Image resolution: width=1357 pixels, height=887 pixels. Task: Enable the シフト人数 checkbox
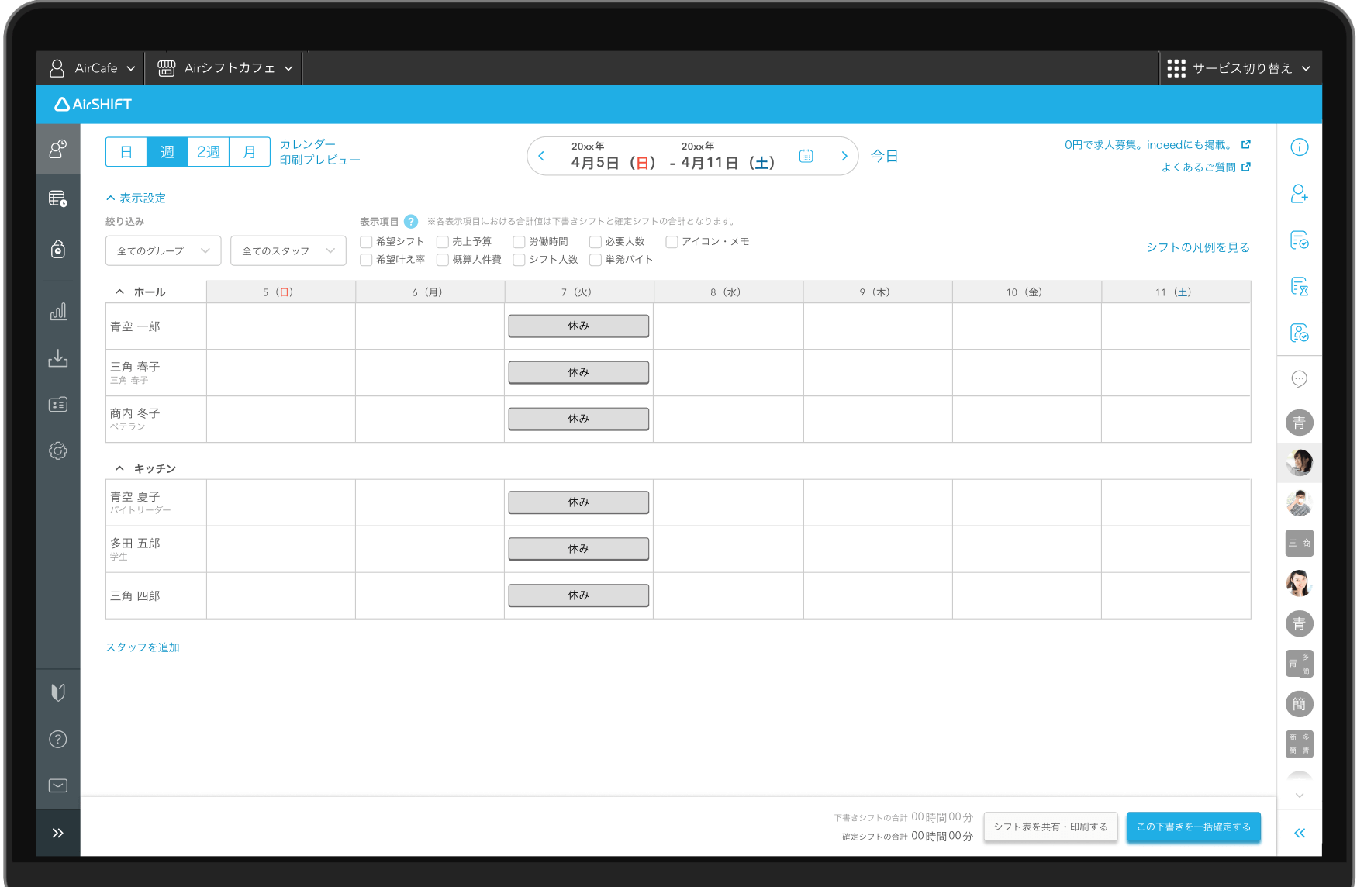pos(519,260)
